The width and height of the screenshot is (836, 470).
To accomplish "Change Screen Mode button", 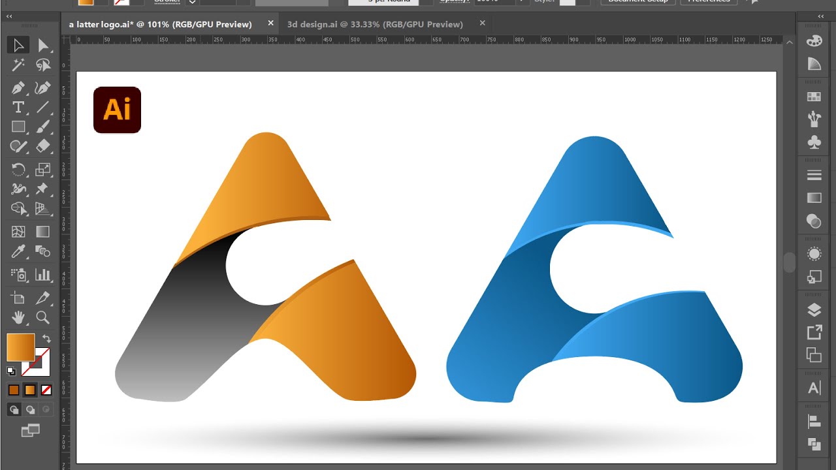I will 30,431.
